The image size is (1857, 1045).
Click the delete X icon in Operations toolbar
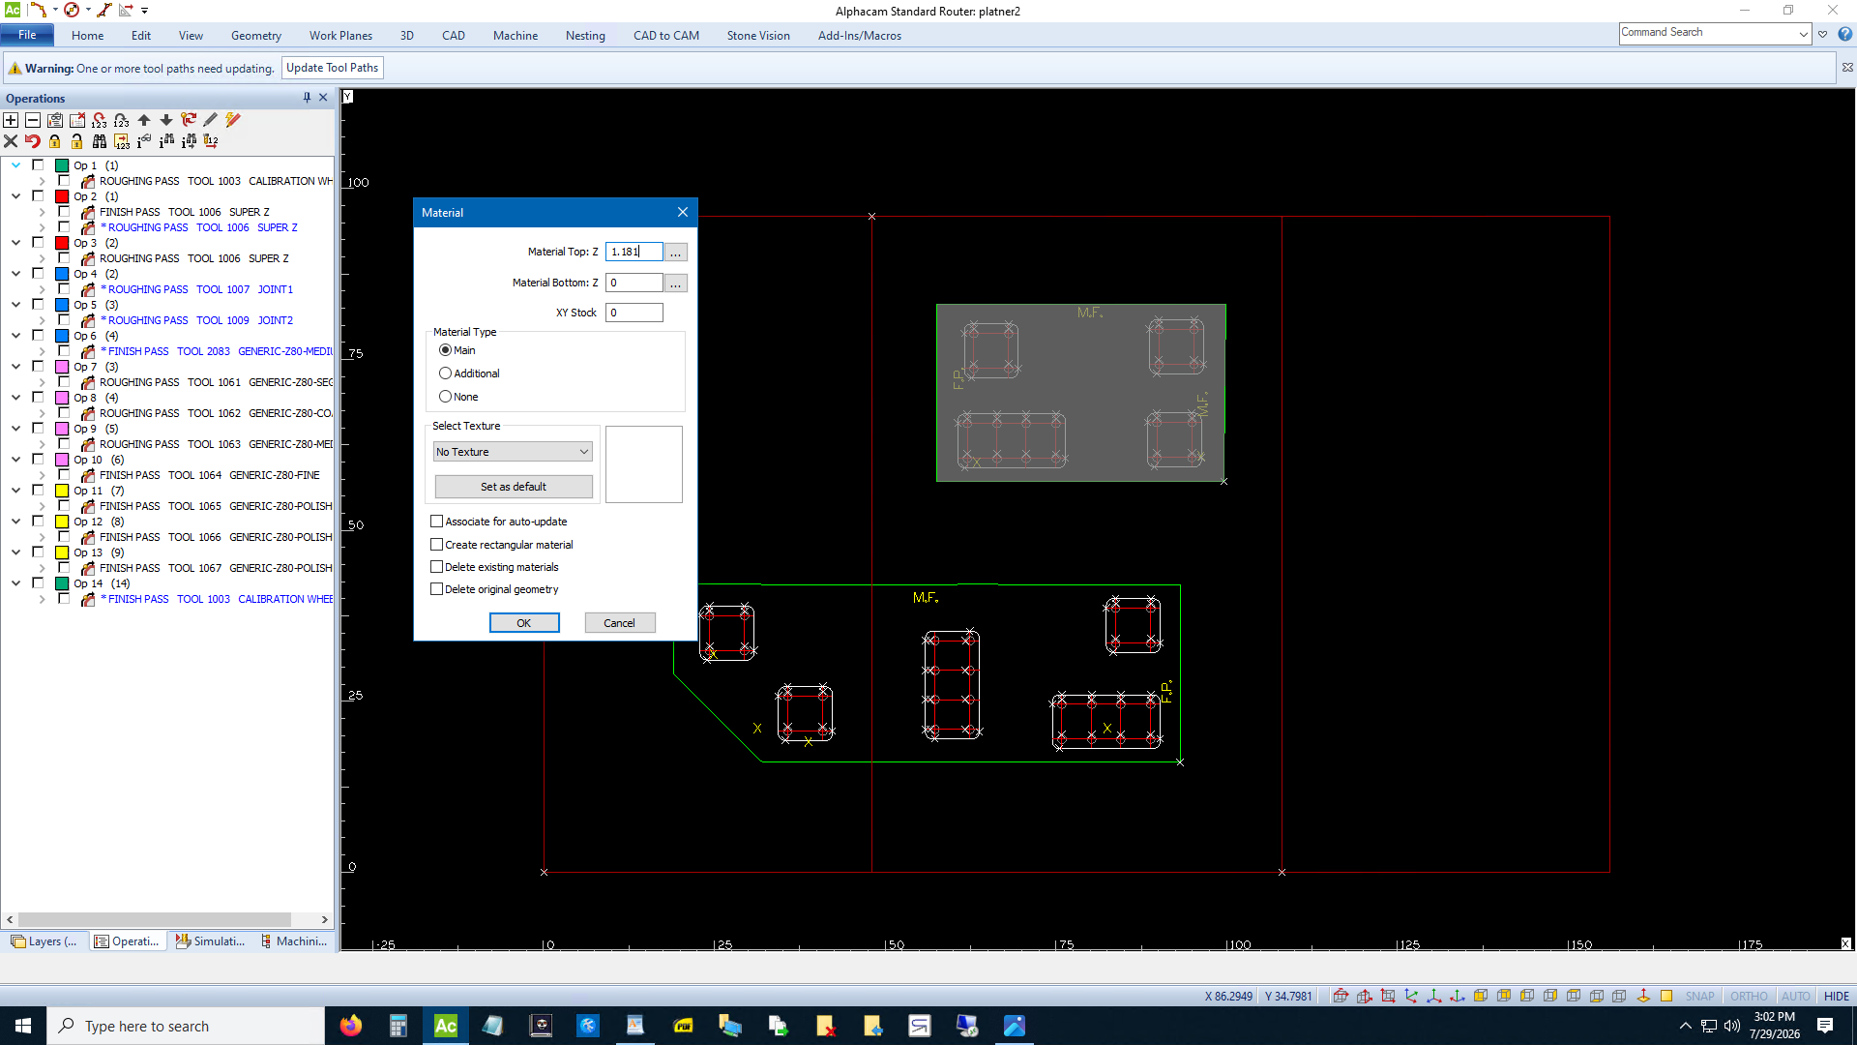(11, 141)
